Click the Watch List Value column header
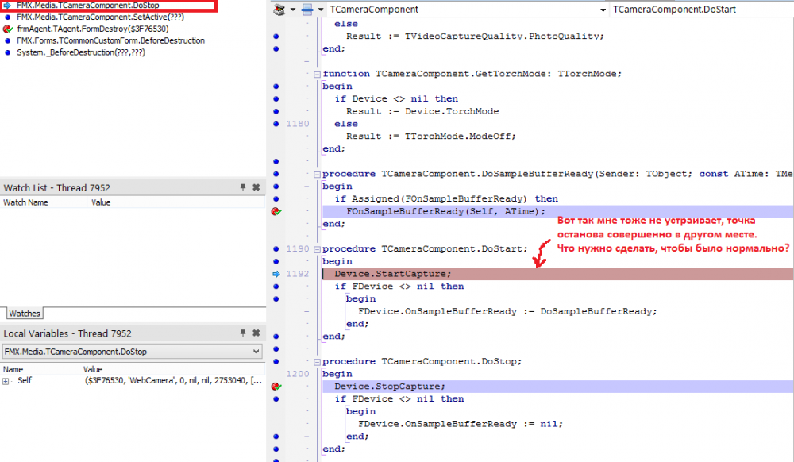The height and width of the screenshot is (462, 794). (x=176, y=202)
